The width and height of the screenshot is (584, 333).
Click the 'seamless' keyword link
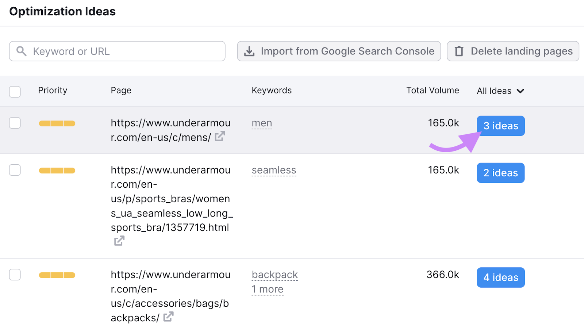(274, 171)
